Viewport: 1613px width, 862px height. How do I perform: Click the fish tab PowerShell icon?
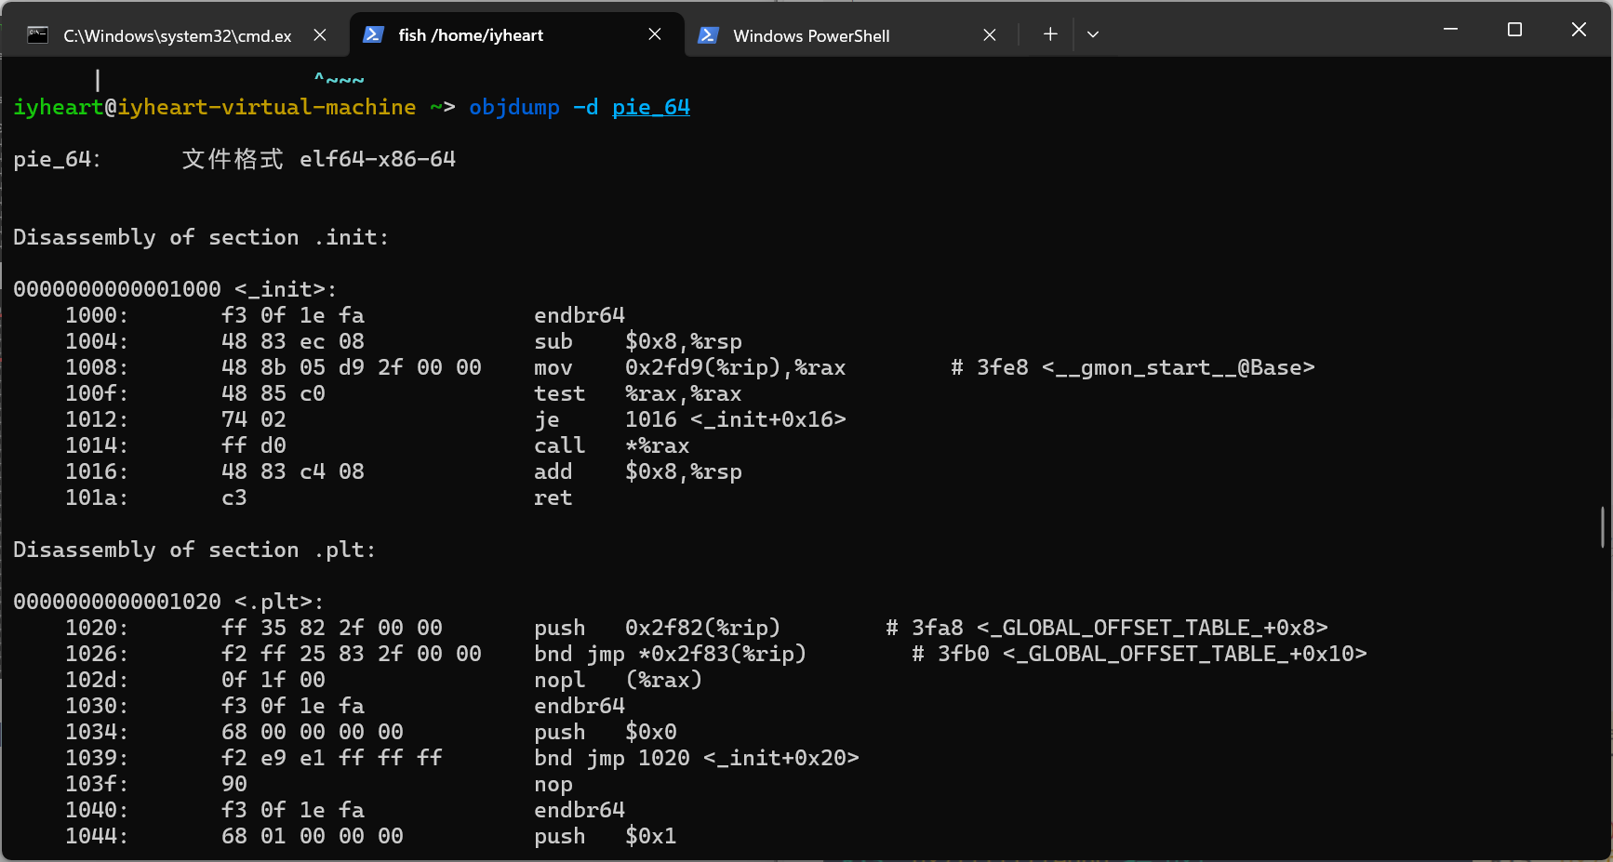[x=373, y=34]
